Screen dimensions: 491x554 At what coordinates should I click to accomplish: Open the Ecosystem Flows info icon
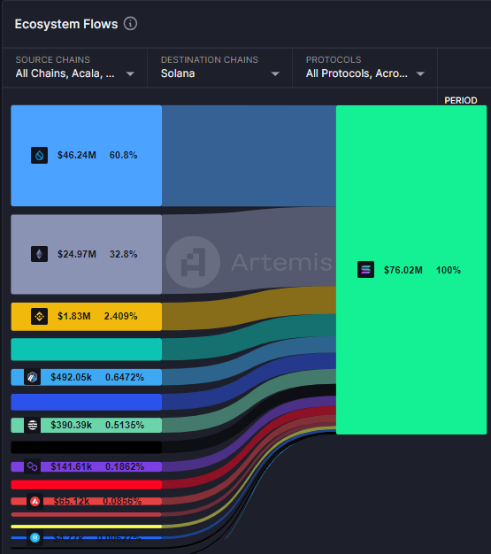click(130, 24)
